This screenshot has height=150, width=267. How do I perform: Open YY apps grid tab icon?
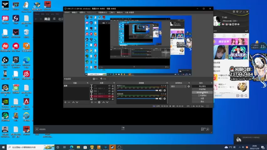click(x=244, y=35)
